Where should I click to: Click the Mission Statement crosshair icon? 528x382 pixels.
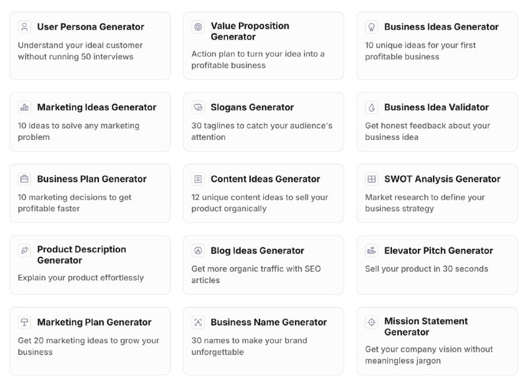pos(372,322)
